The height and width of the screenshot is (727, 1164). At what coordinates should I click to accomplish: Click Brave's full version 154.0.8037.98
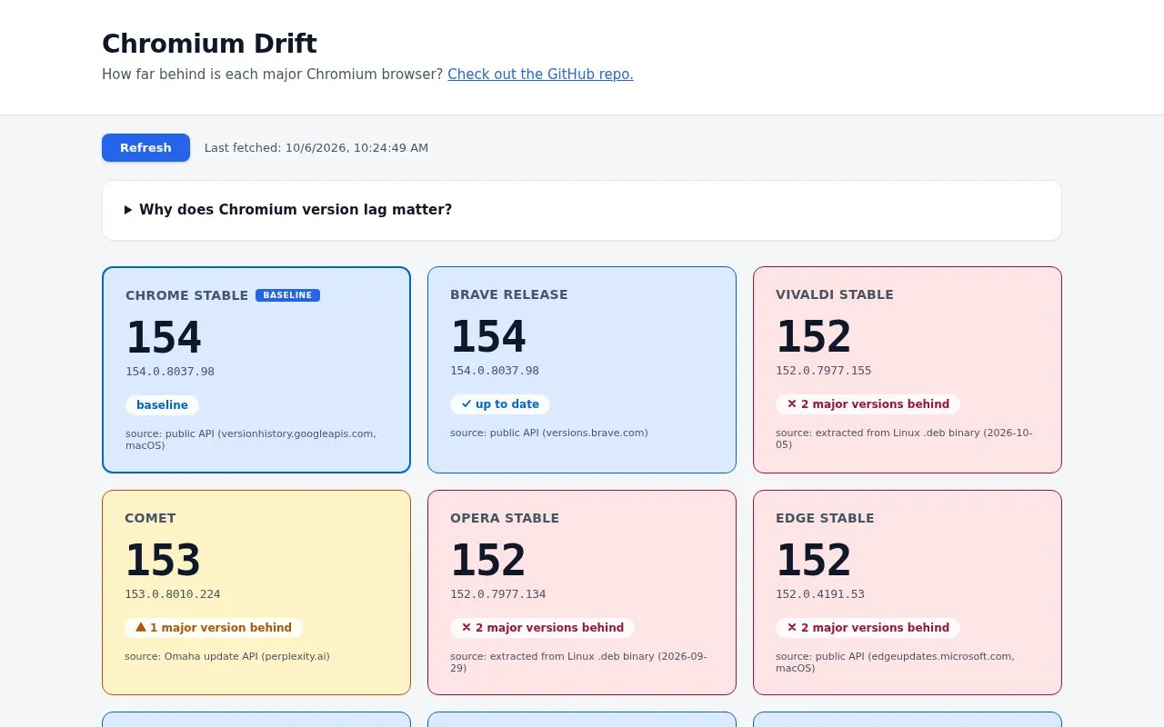(x=495, y=371)
